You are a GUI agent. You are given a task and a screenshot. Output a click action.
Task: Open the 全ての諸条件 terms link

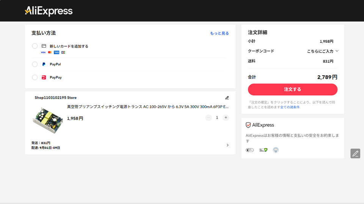coord(290,107)
